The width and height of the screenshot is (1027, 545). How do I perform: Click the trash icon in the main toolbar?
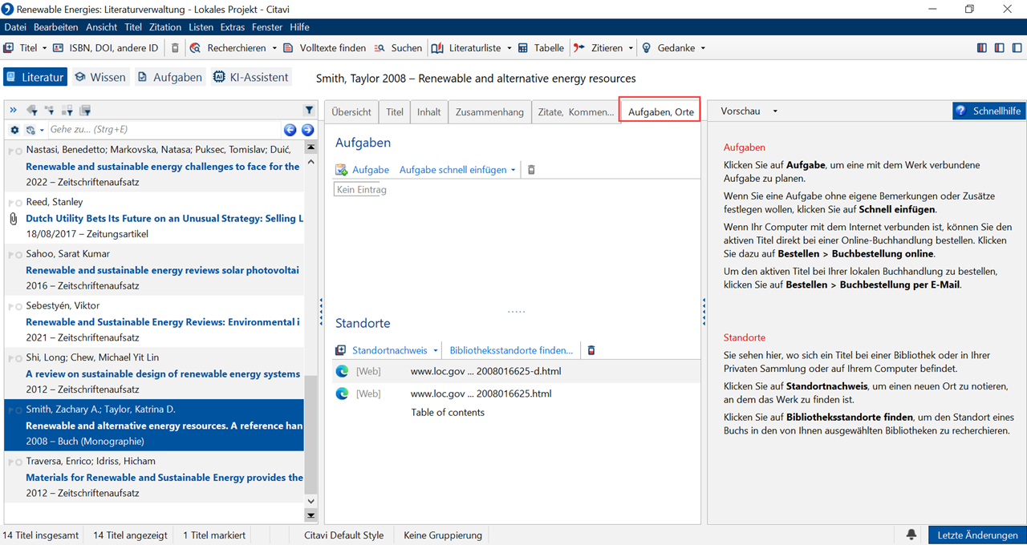point(176,48)
